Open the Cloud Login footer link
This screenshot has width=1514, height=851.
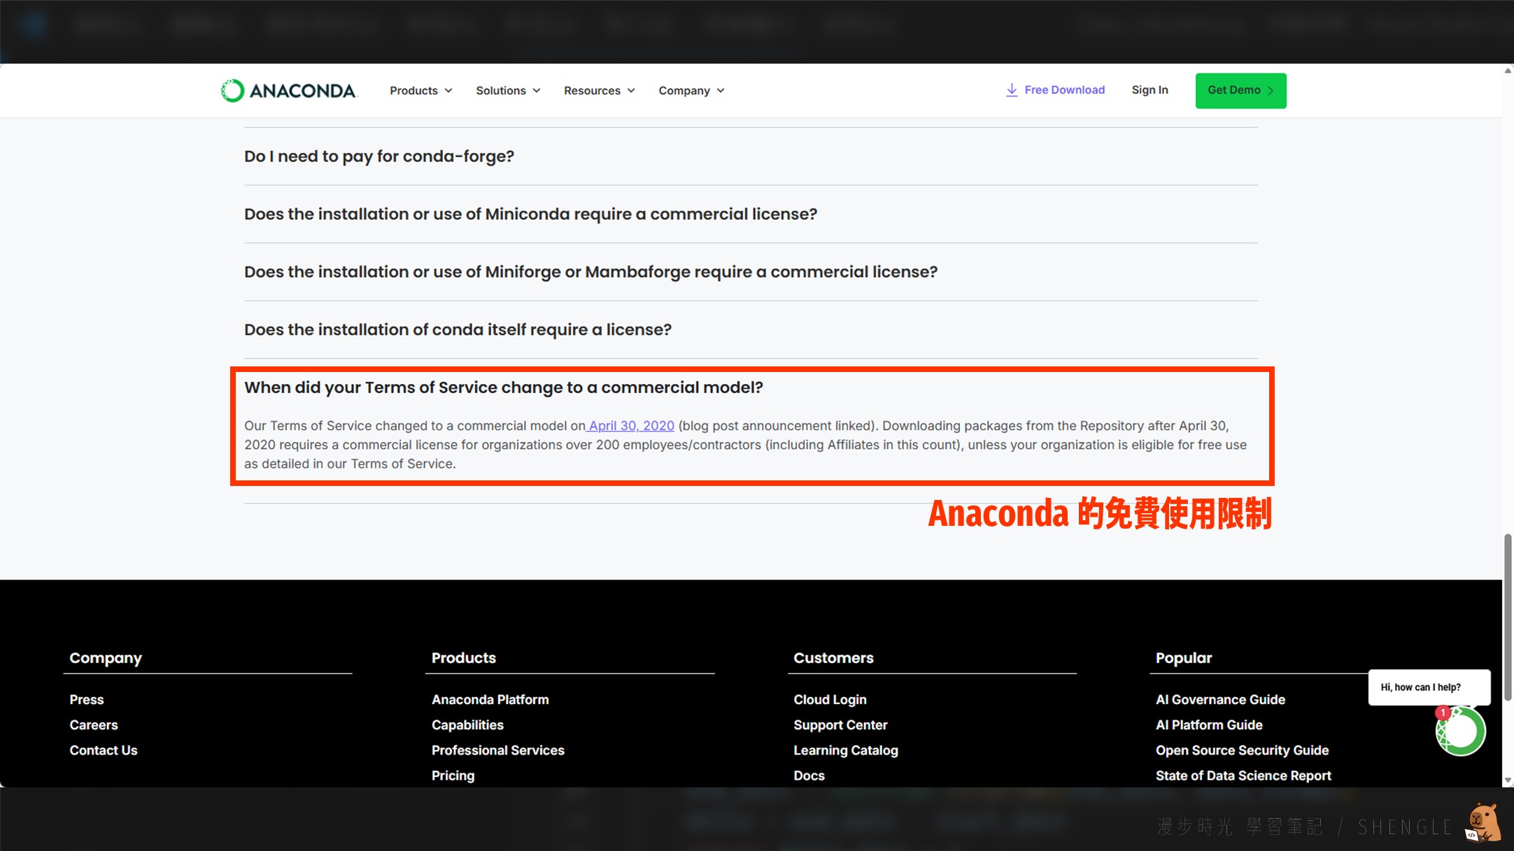(x=830, y=699)
